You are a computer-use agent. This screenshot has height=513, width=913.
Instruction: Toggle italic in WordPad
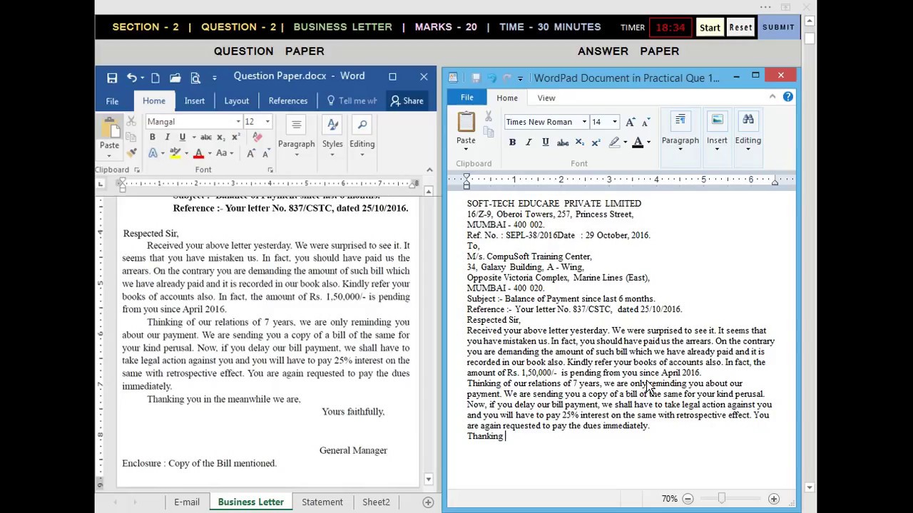click(x=529, y=142)
